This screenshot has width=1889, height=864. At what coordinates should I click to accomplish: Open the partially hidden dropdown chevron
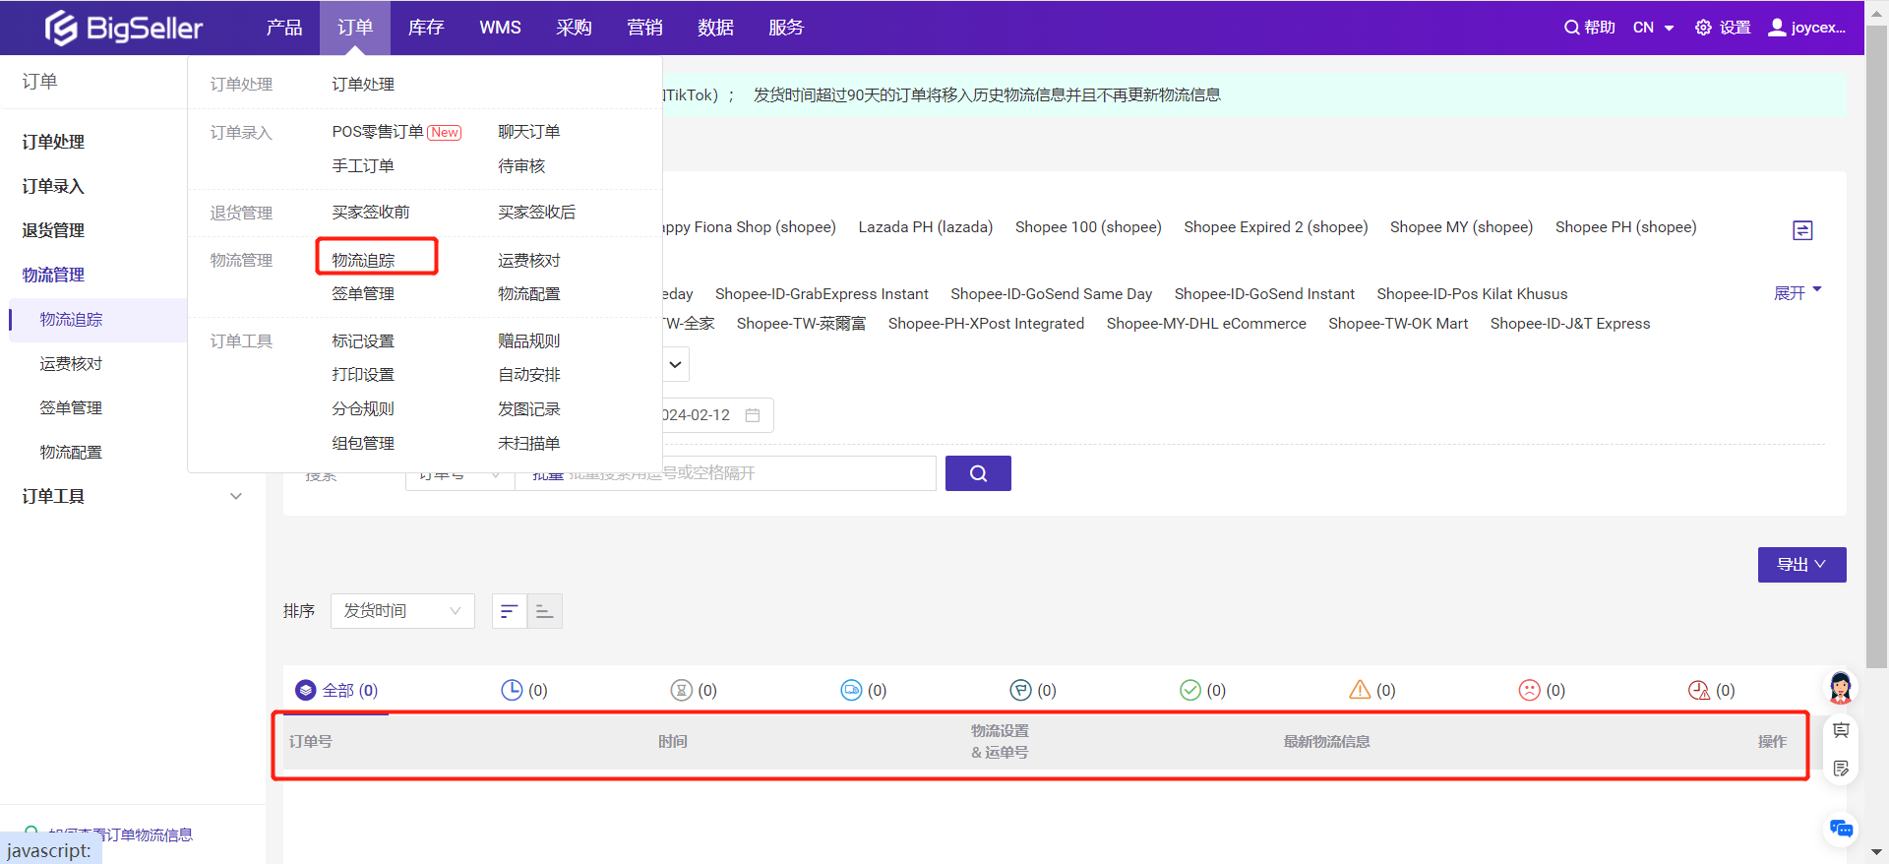point(675,364)
